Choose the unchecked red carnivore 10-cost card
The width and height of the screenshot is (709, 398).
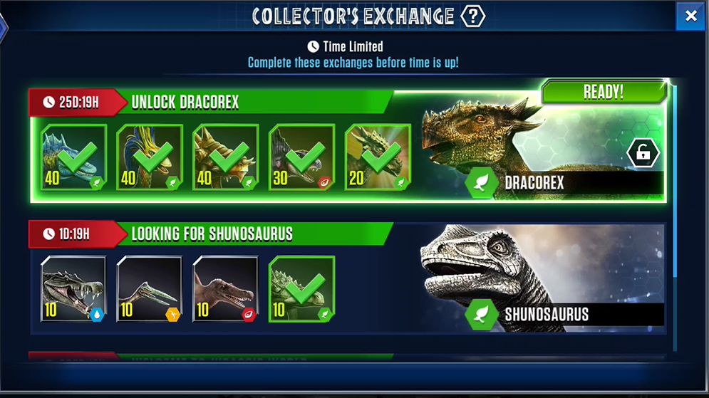[x=225, y=288]
